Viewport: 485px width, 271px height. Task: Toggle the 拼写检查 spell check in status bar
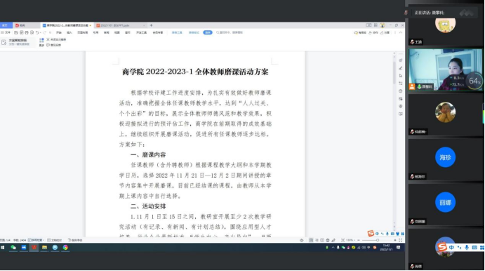(35, 240)
